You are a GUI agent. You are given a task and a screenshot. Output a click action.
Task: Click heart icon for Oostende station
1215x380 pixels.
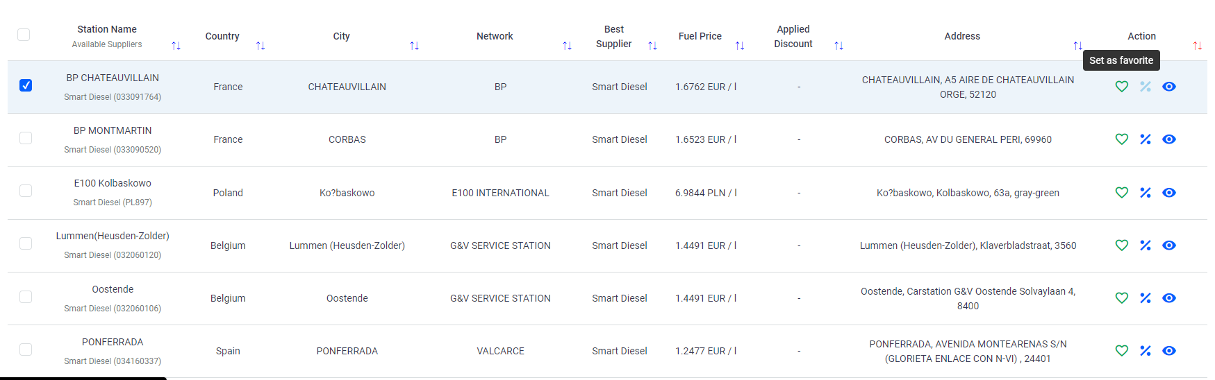[1121, 298]
